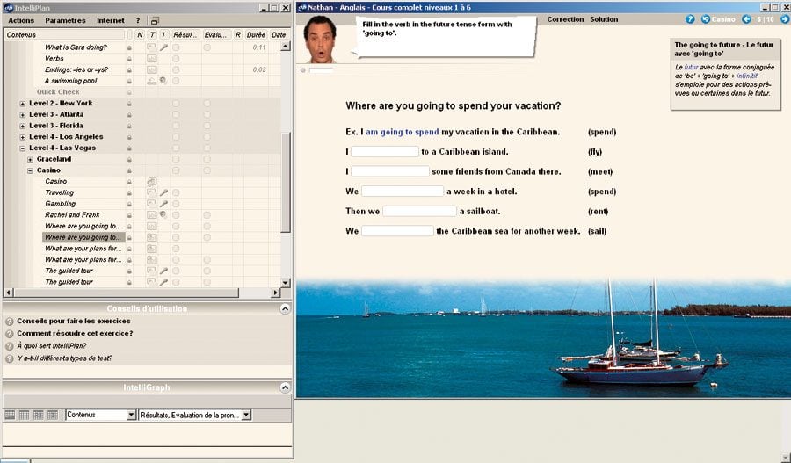Viewport: 791px width, 463px height.
Task: Click the second IntelliGraph grid view icon
Action: [x=25, y=414]
